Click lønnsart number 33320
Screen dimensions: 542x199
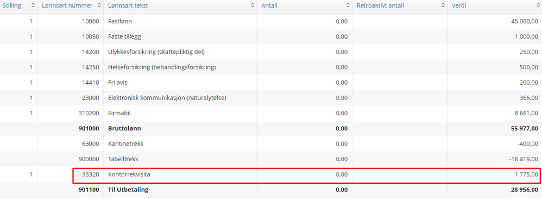tap(91, 174)
